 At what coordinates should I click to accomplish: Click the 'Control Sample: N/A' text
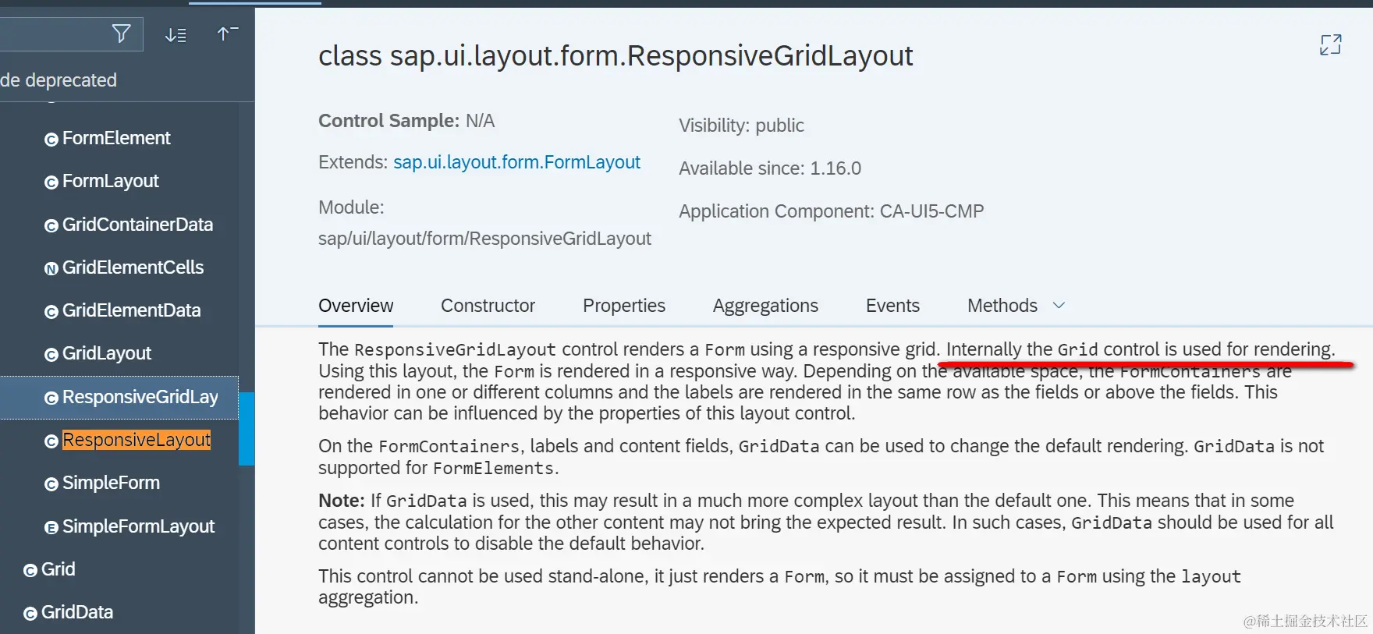pyautogui.click(x=406, y=121)
